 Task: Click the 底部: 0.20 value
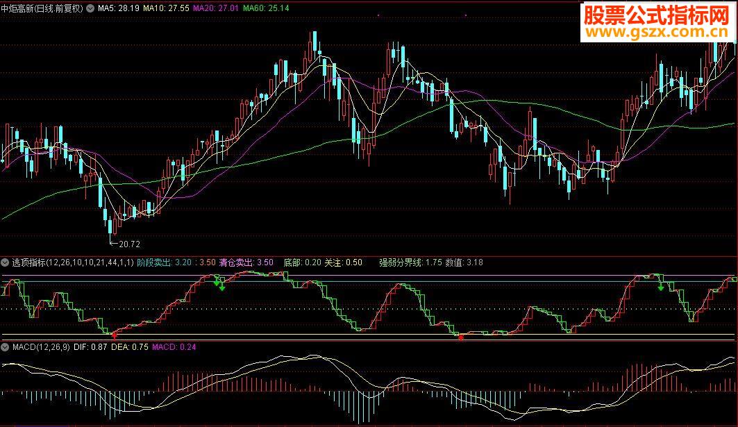[x=302, y=262]
